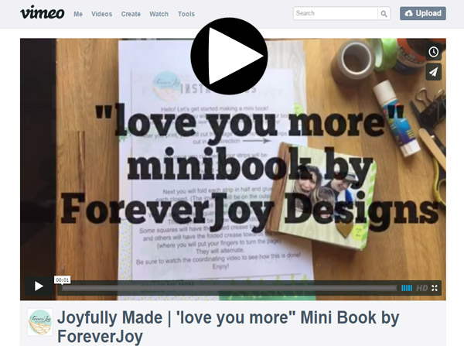464x346 pixels.
Task: Open the Watch menu
Action: point(159,14)
